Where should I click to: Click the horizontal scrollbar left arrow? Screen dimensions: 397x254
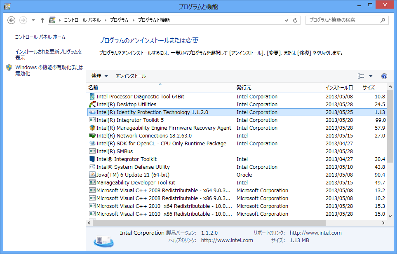(x=89, y=223)
